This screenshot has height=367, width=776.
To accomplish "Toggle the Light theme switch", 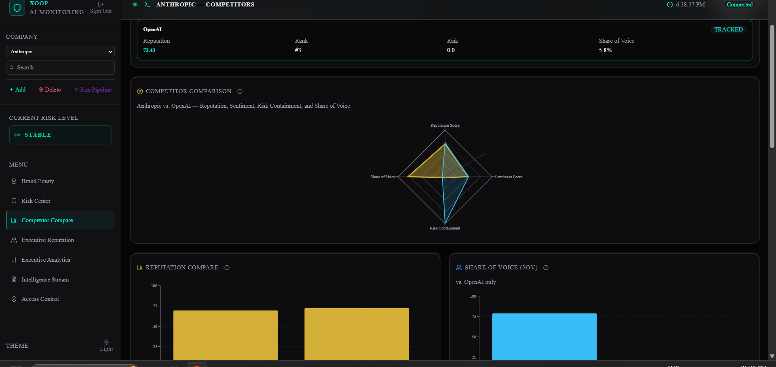I will tap(106, 346).
